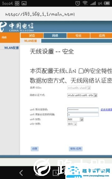
Task: Tap the signal strength bars icon
Action: pyautogui.click(x=93, y=3)
